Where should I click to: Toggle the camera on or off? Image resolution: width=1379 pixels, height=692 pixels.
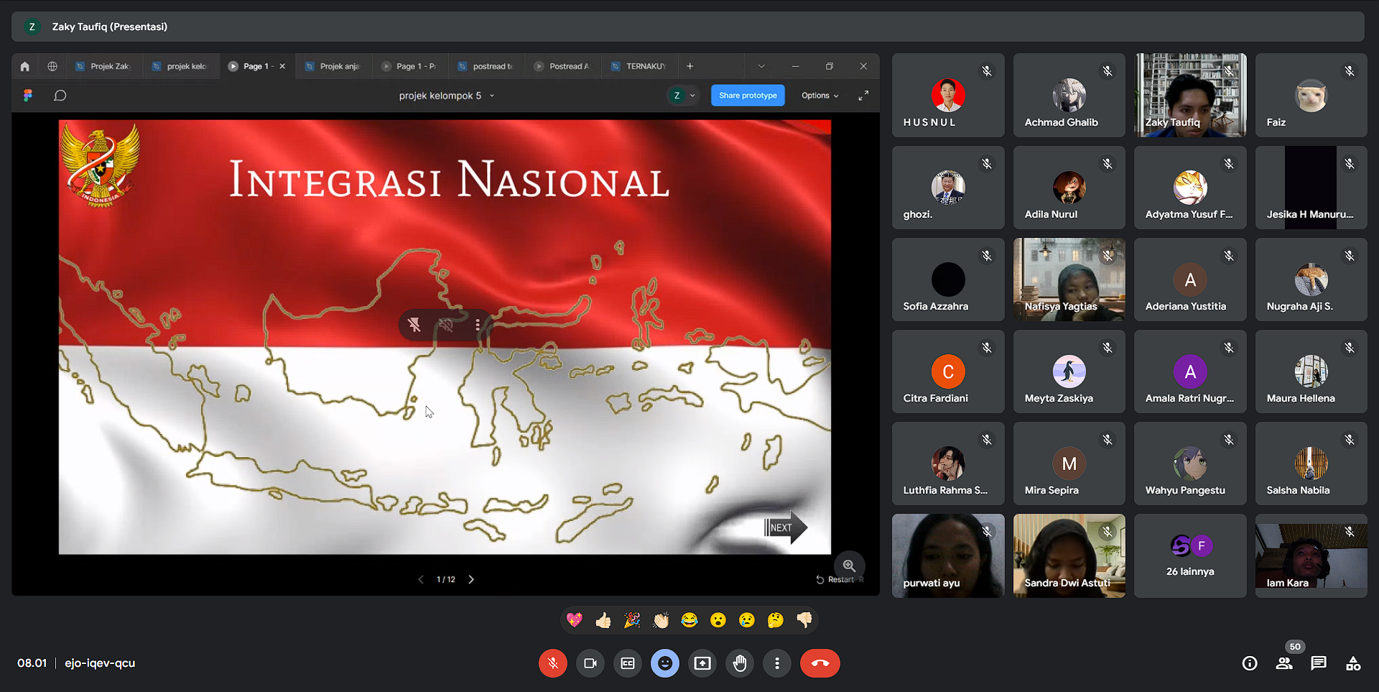(590, 663)
